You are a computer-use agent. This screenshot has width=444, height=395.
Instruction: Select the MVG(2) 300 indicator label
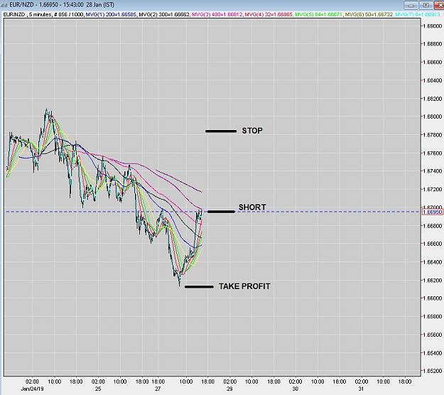click(x=164, y=14)
